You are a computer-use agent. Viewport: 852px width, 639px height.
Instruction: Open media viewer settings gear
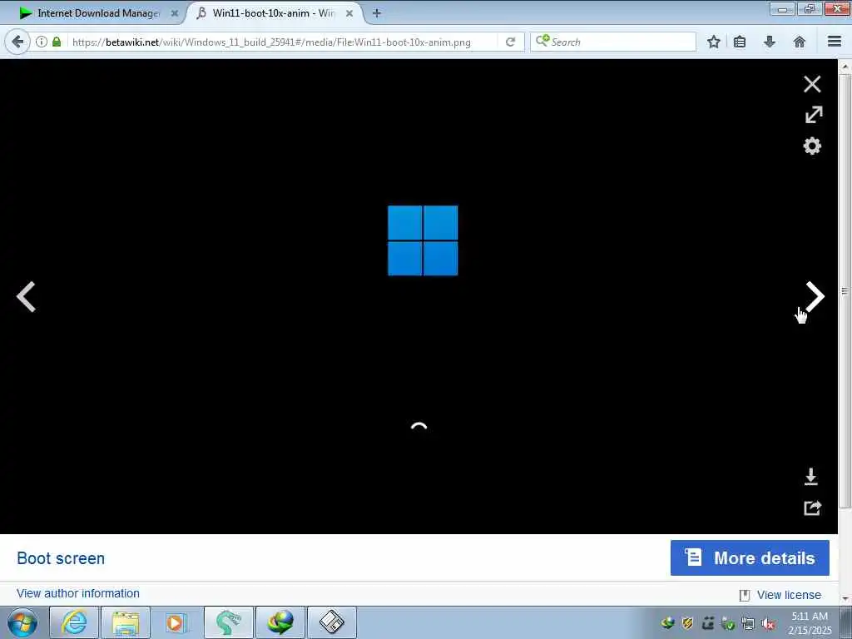(812, 146)
